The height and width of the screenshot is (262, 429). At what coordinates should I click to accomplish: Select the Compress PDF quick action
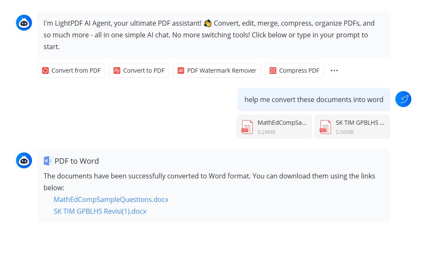294,71
